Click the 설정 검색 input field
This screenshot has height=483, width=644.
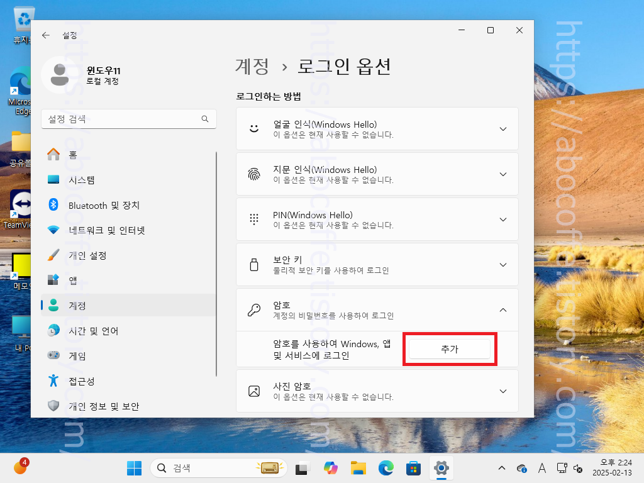click(128, 119)
